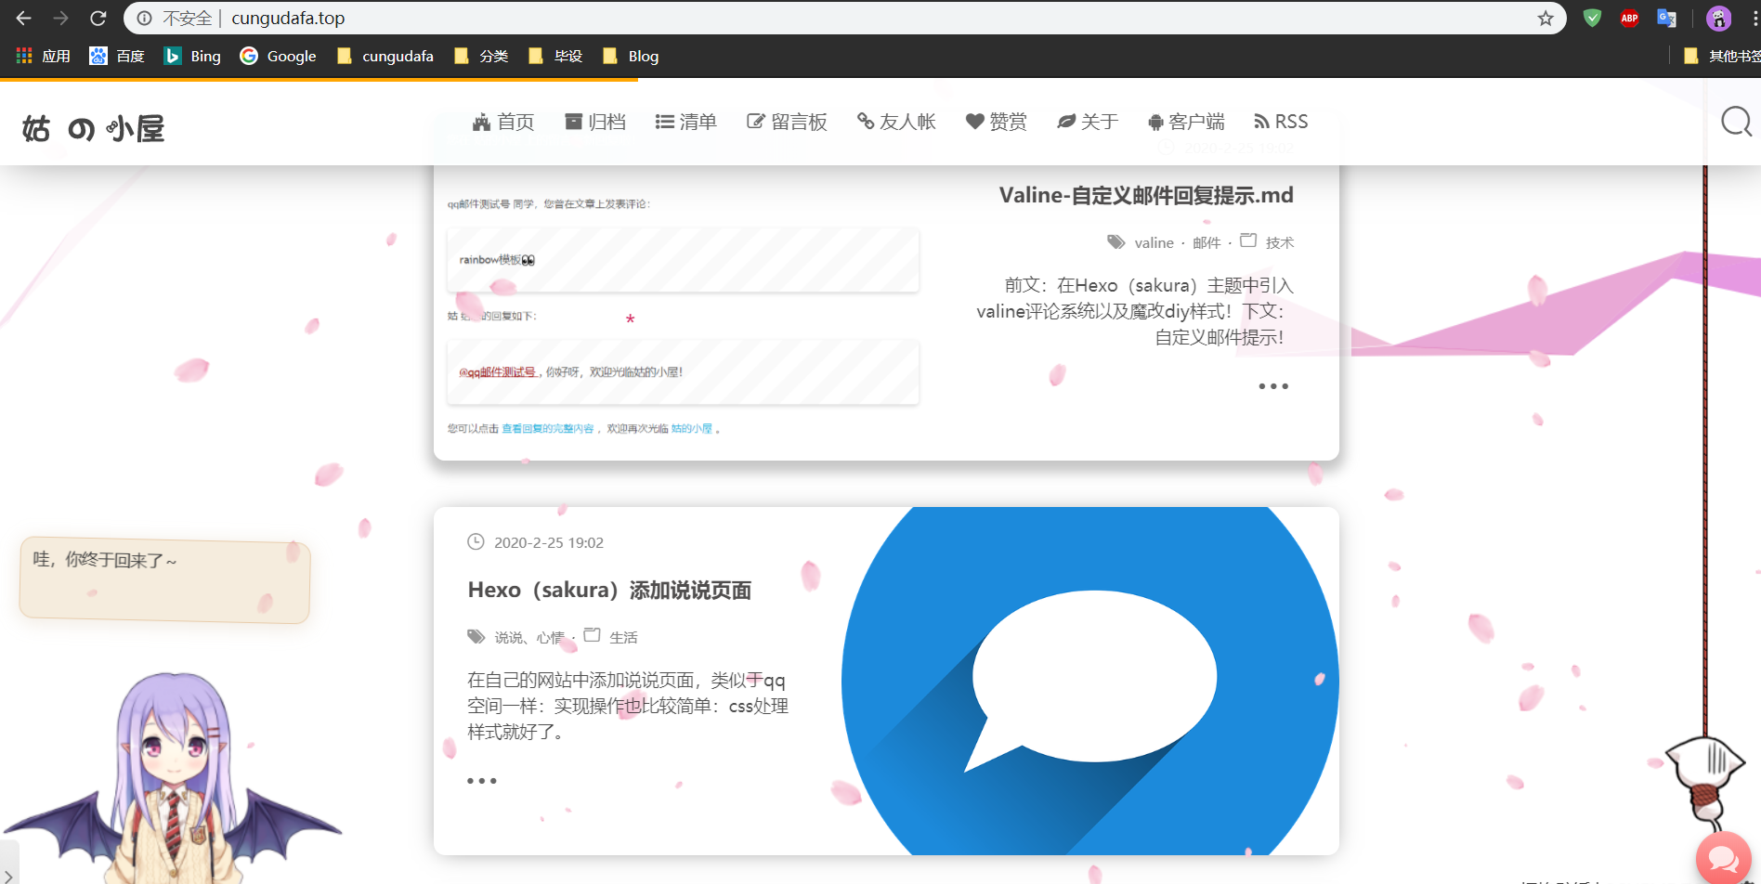This screenshot has width=1761, height=884.
Task: Bookmark this page with the star icon
Action: (1546, 18)
